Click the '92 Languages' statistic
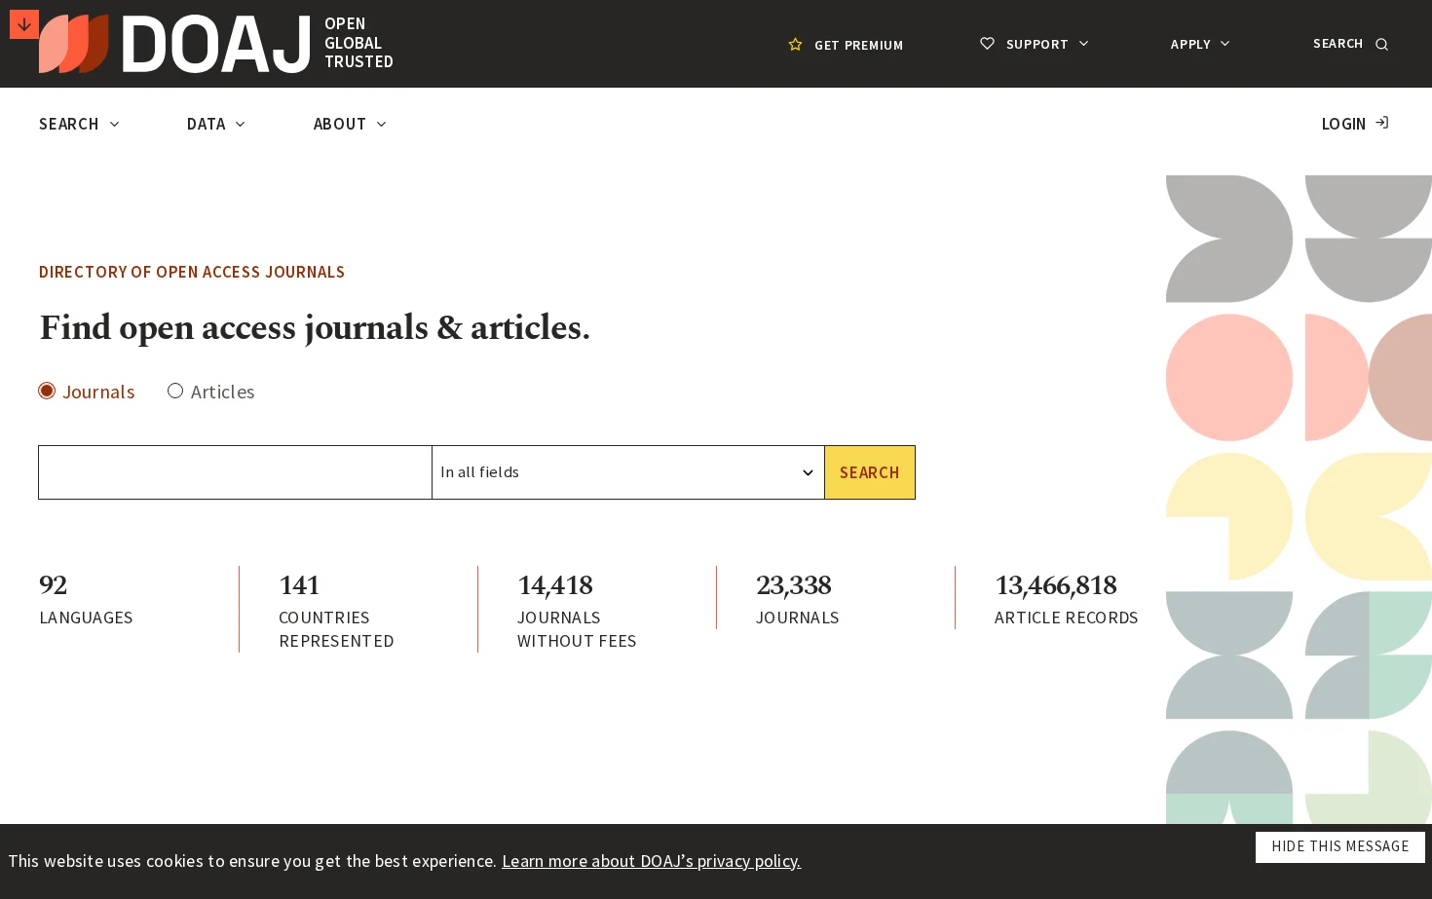1432x899 pixels. [x=86, y=599]
